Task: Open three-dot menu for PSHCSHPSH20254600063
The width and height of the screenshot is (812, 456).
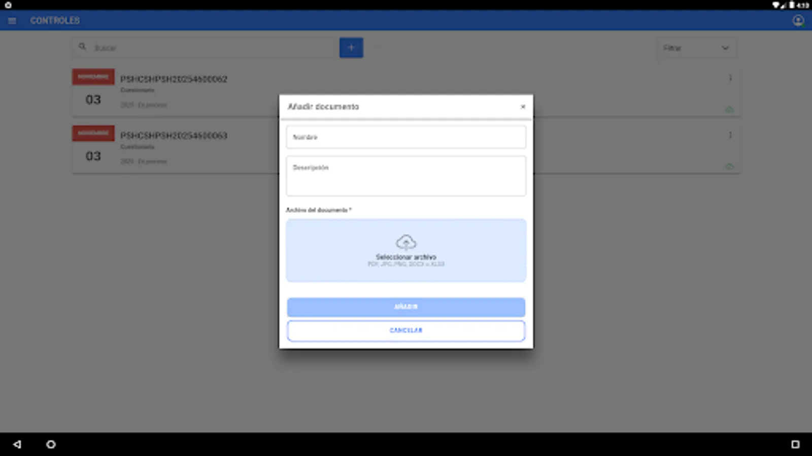Action: 730,135
